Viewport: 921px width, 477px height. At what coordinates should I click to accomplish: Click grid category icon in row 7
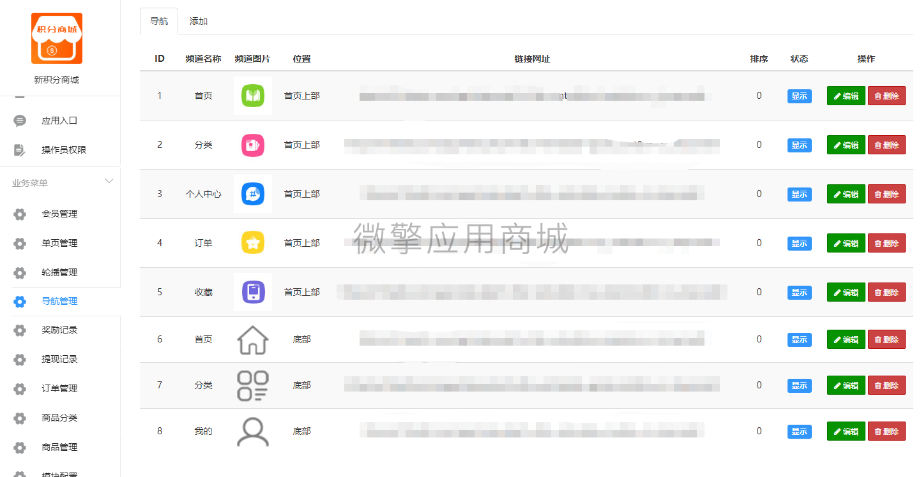(x=253, y=386)
